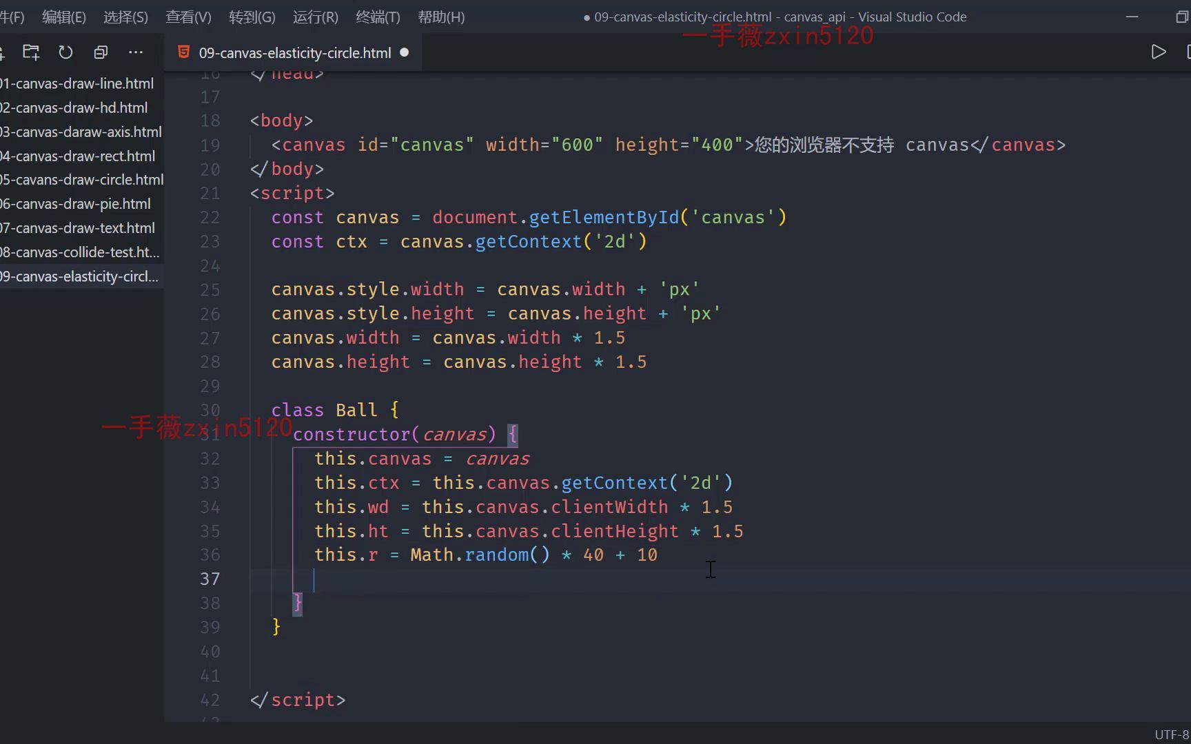
Task: Open 05-cavans-draw-circle.html in explorer
Action: pyautogui.click(x=81, y=180)
